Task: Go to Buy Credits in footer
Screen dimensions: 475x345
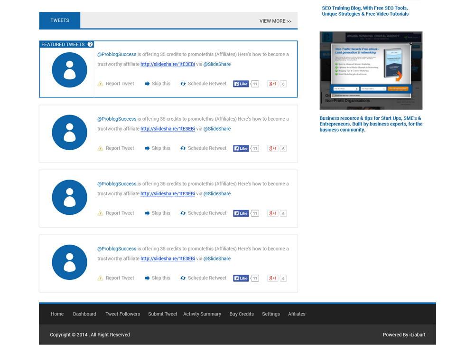Action: pos(242,314)
